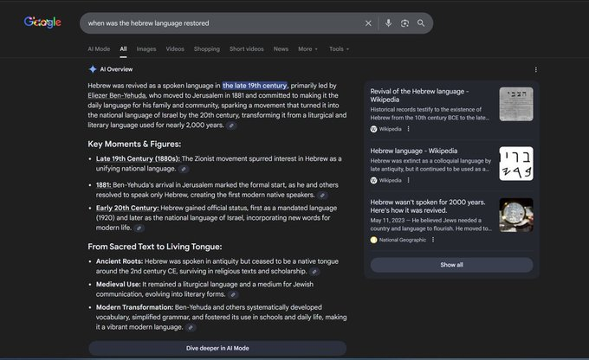Open 'Hebrew language - Wikipedia' link

coord(413,151)
